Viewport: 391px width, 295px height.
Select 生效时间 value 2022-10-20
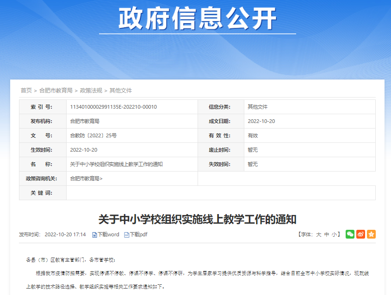coord(84,150)
